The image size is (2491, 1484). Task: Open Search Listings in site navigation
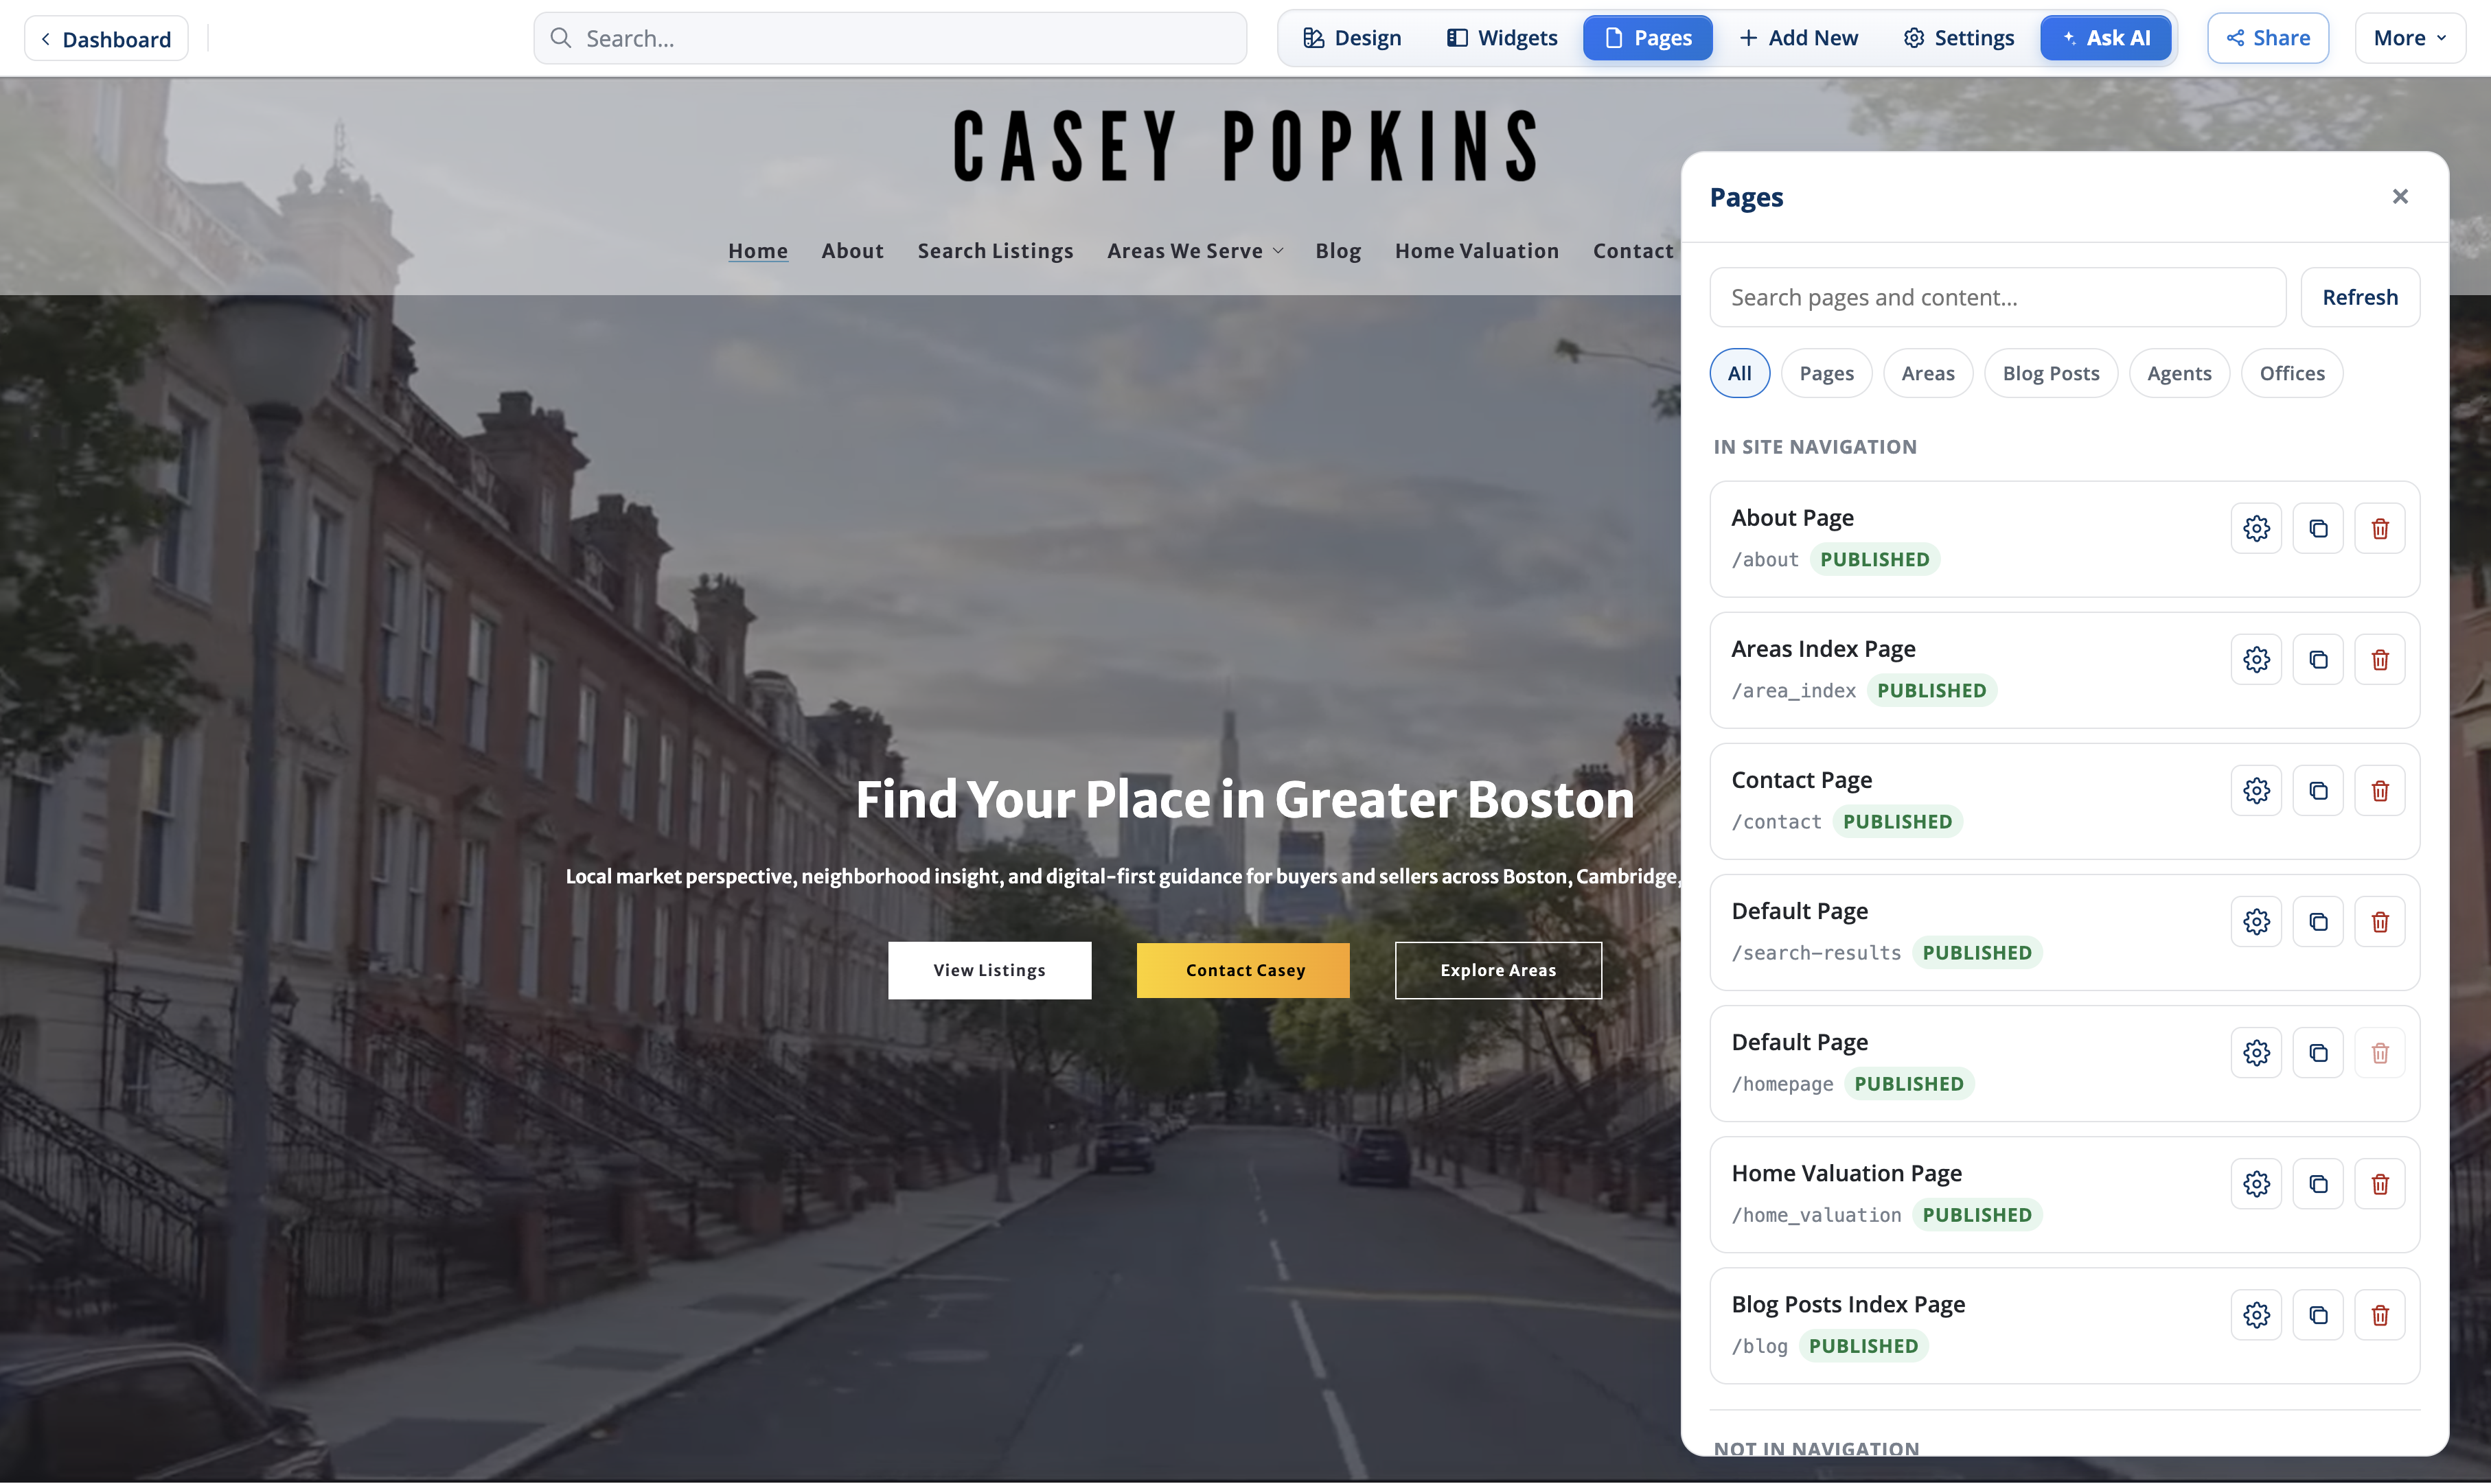click(996, 251)
